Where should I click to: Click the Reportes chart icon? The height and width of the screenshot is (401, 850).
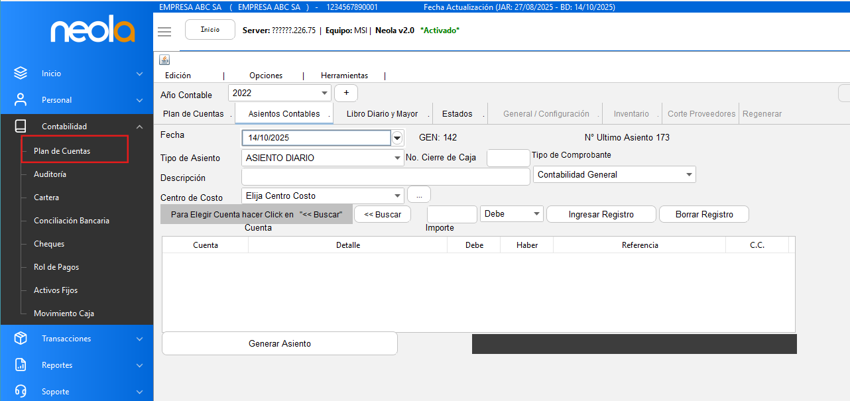tap(21, 365)
